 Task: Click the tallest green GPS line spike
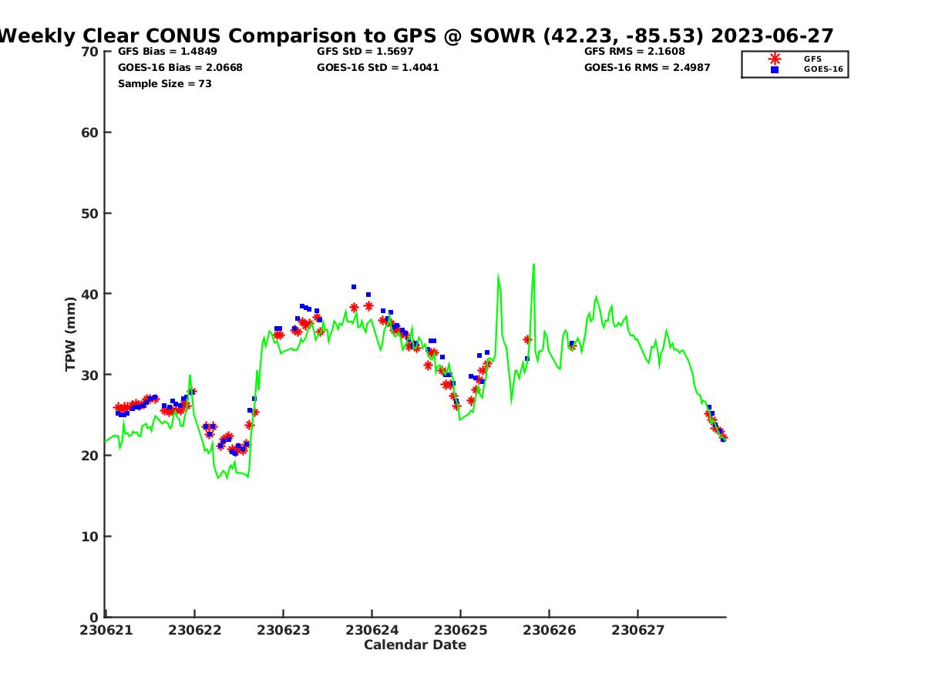pyautogui.click(x=533, y=266)
